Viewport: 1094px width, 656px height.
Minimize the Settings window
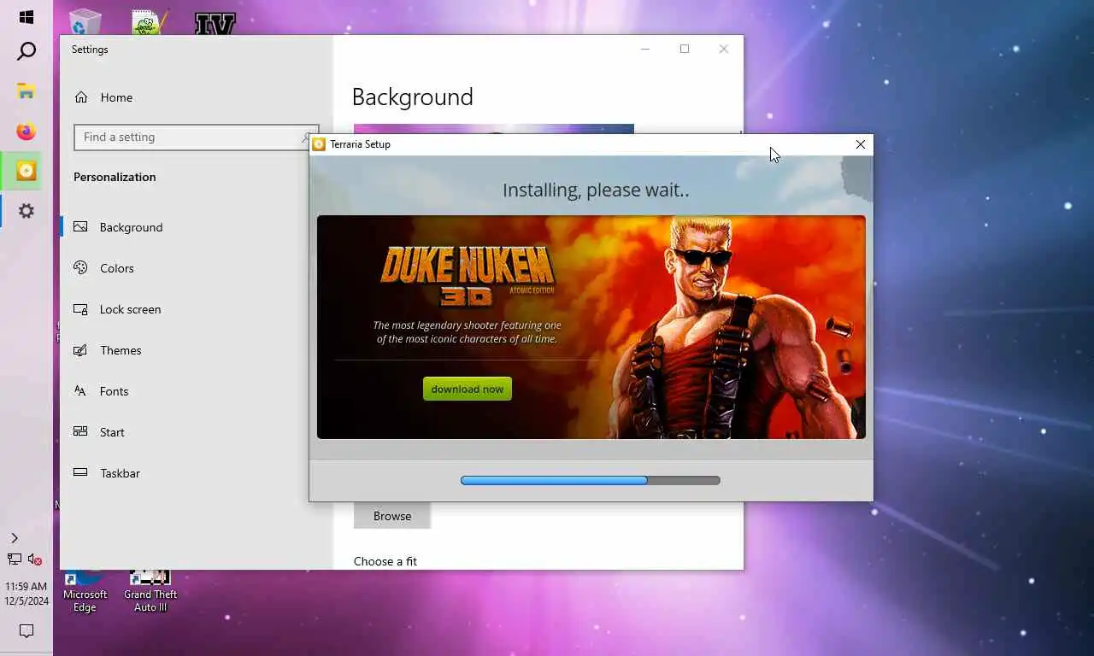645,49
